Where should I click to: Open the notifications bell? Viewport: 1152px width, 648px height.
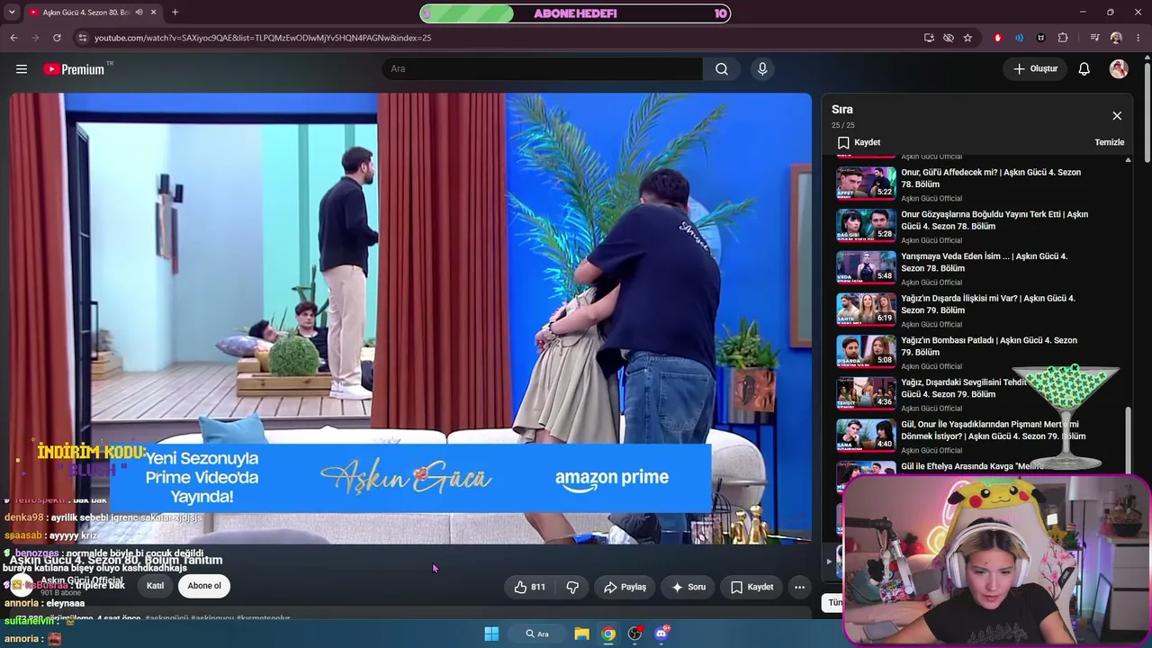pos(1084,68)
